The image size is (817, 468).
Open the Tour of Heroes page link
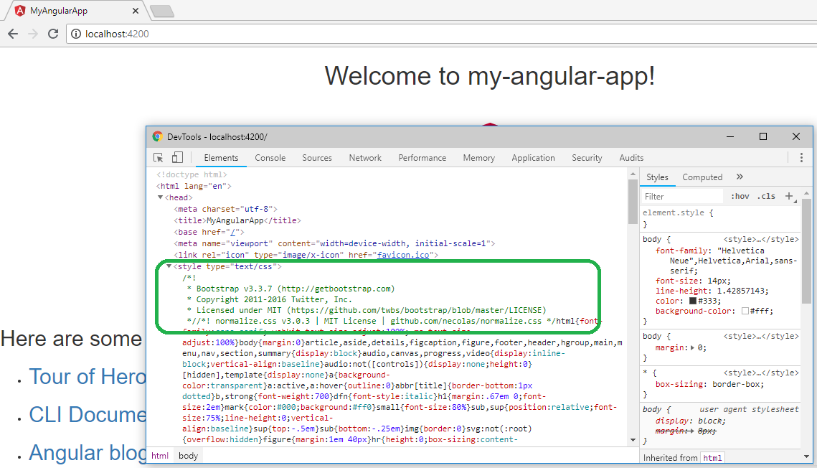(88, 376)
